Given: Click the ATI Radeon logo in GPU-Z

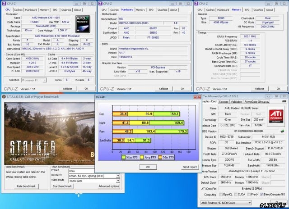Looking at the screenshot, I should pyautogui.click(x=276, y=116).
